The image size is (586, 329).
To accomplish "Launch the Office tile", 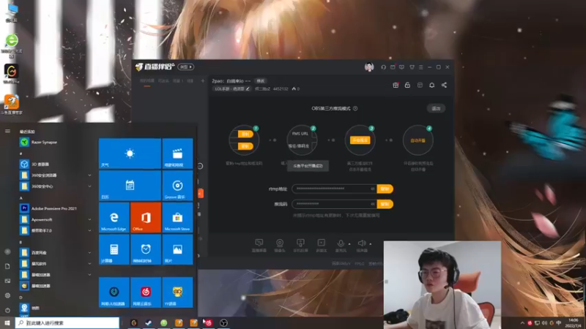I will point(146,217).
